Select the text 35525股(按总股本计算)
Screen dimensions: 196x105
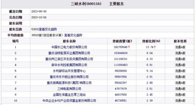tap(47, 35)
